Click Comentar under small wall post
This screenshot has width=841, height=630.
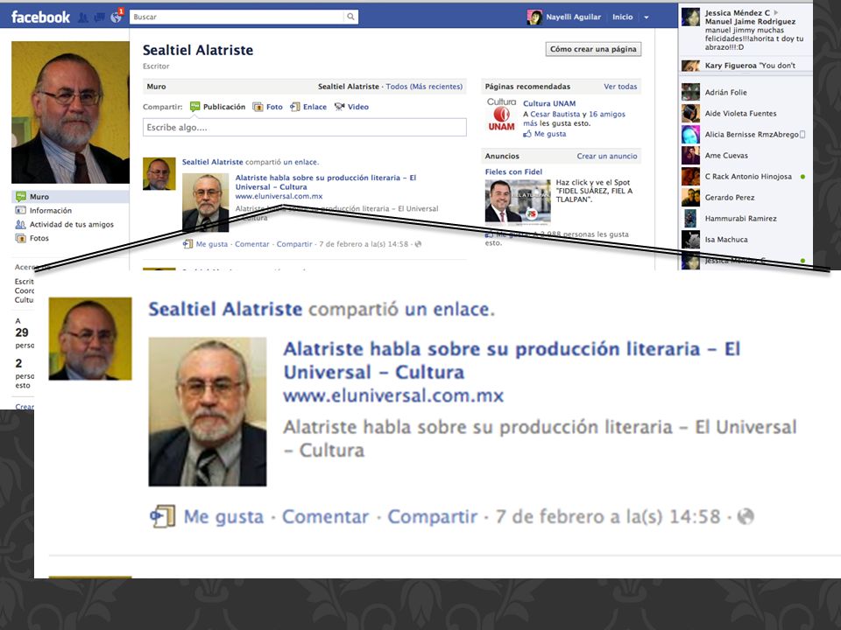(252, 244)
